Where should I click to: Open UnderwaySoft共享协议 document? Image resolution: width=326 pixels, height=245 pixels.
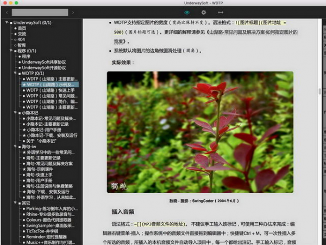[x=47, y=62]
